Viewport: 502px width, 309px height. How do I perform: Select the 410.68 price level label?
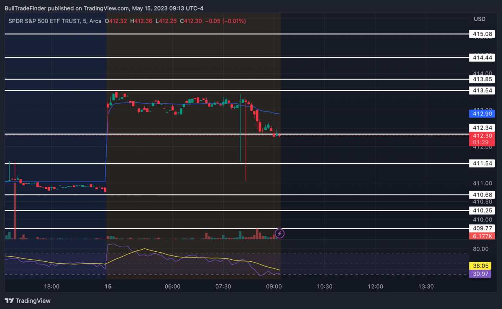tap(482, 195)
